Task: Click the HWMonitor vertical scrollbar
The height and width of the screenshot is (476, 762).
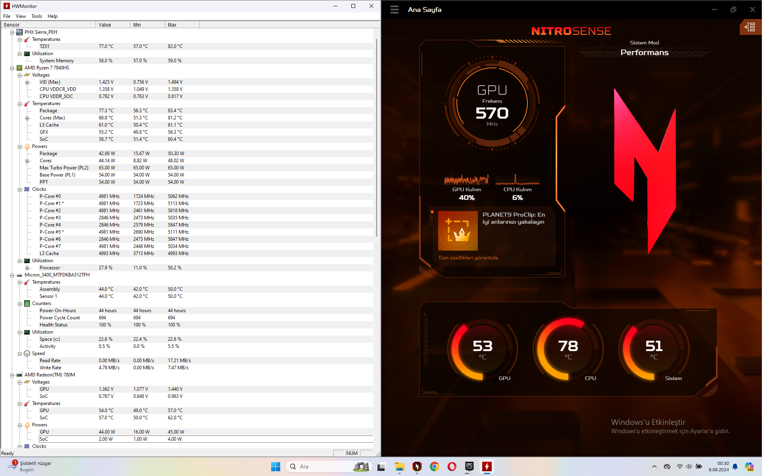Action: [x=377, y=138]
